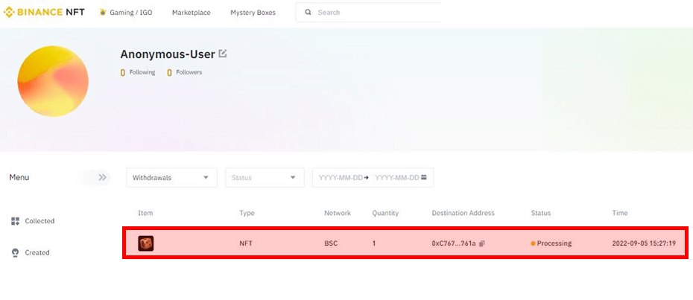Click into the Search input field
The image size is (693, 300).
pos(373,13)
